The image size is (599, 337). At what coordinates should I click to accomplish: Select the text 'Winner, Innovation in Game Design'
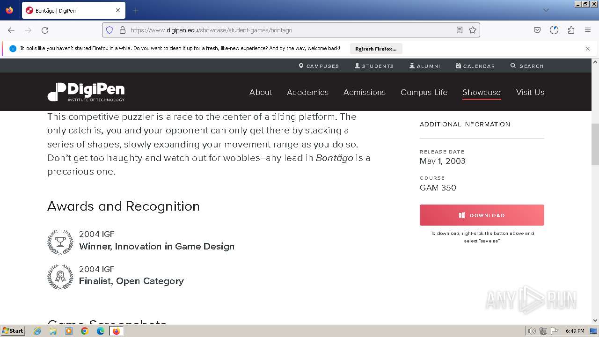tap(157, 246)
